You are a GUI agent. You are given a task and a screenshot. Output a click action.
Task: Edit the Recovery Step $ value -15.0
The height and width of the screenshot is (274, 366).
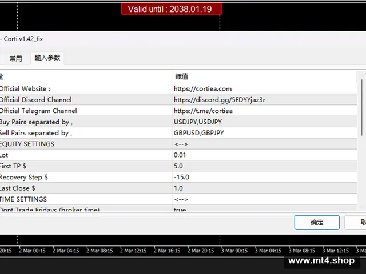coord(264,177)
